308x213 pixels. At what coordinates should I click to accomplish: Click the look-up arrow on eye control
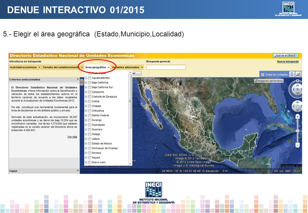[298, 85]
